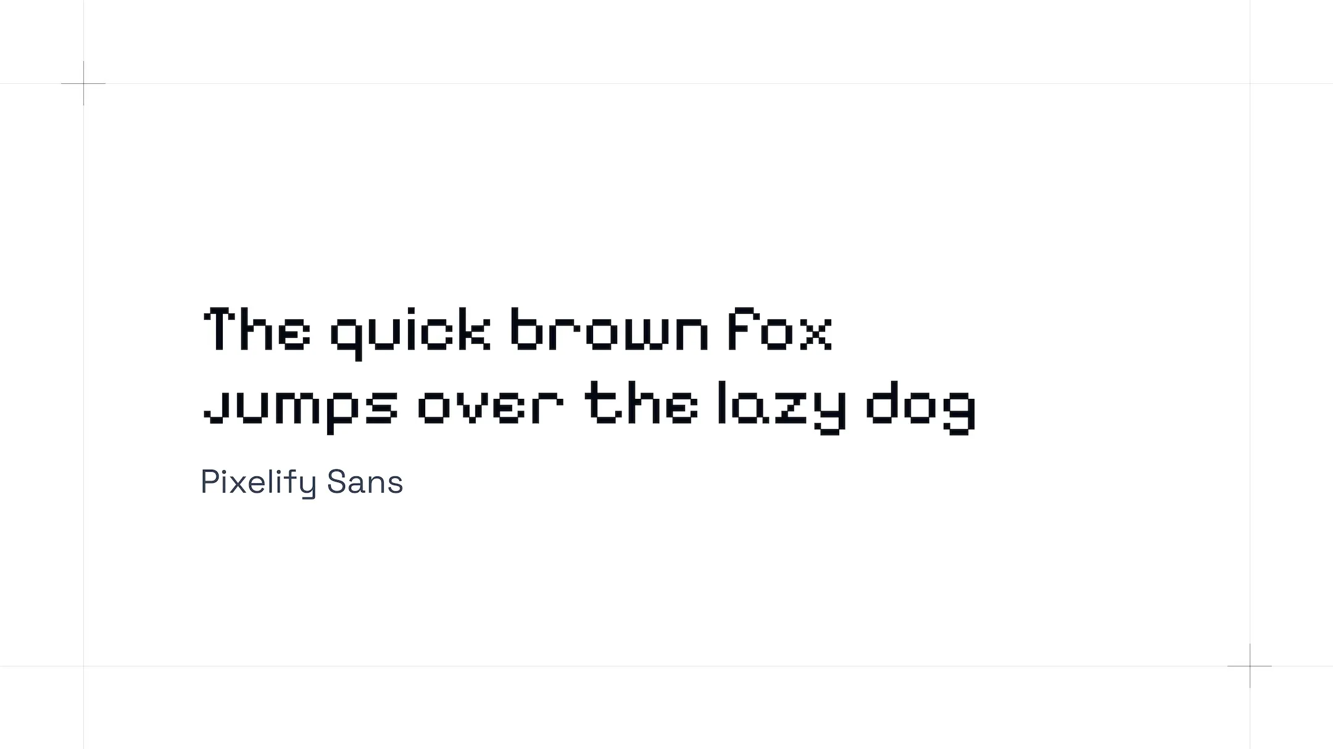Image resolution: width=1333 pixels, height=749 pixels.
Task: Click the lowercase "the" on the second line
Action: tap(642, 403)
